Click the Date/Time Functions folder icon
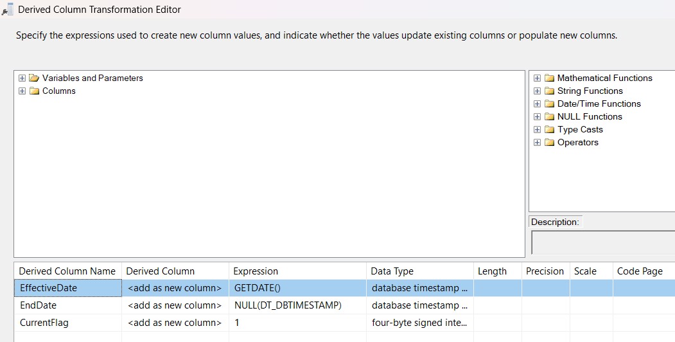The width and height of the screenshot is (675, 342). [549, 104]
